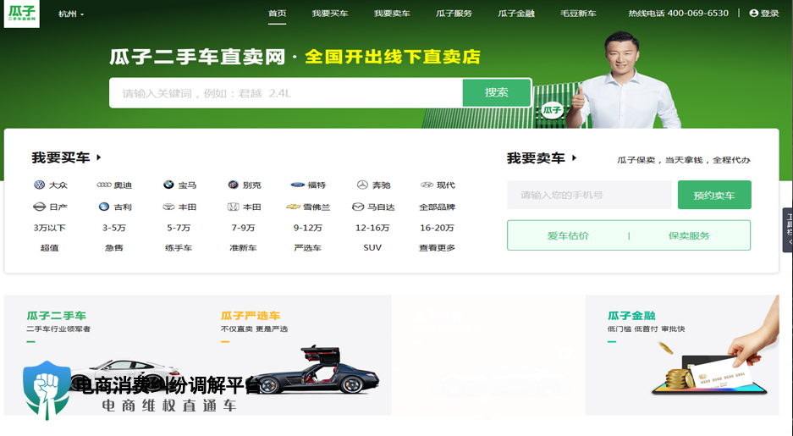The height and width of the screenshot is (436, 793).
Task: Select the 准新车 category link
Action: [243, 248]
